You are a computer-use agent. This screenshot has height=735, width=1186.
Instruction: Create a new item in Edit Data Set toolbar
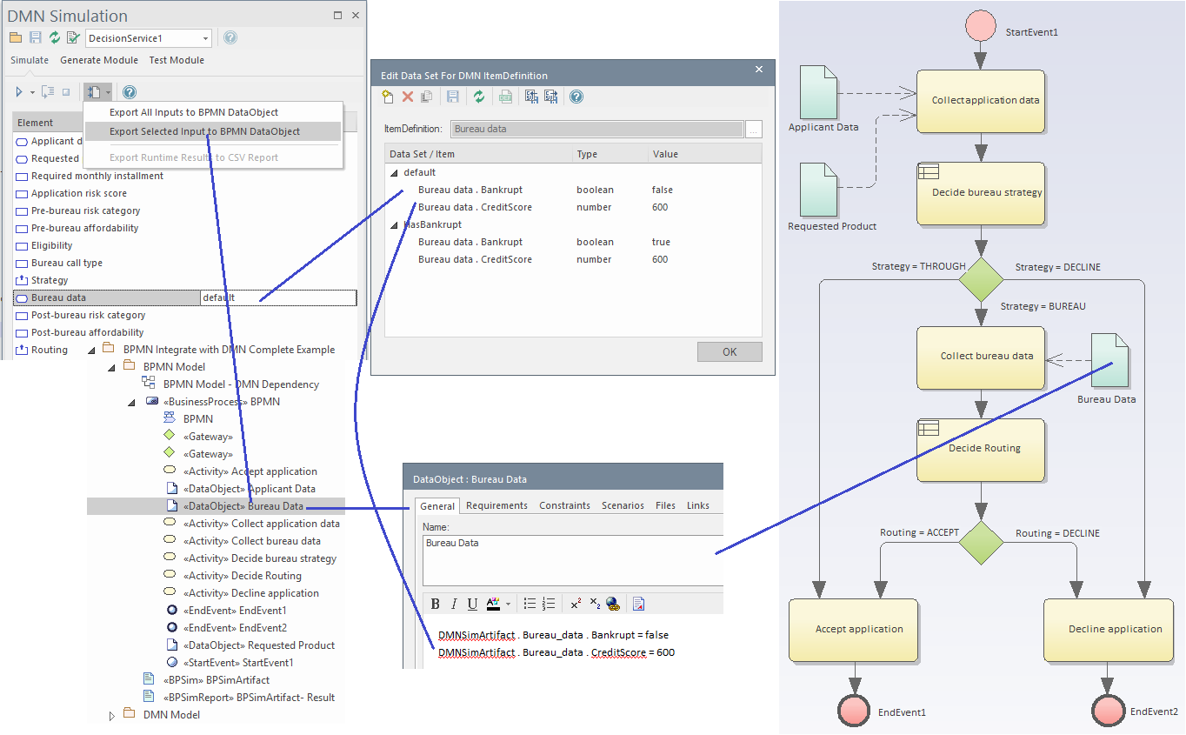[387, 97]
